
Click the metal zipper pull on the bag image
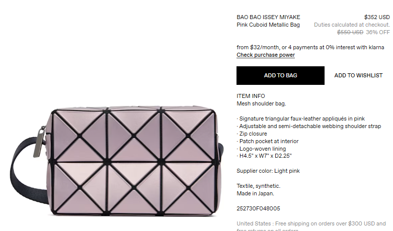pos(39,142)
